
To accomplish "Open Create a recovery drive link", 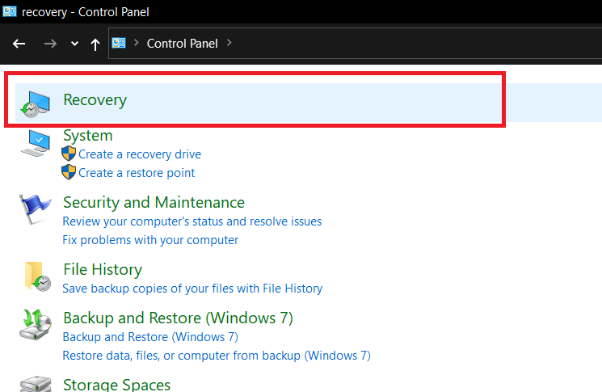I will (x=140, y=154).
